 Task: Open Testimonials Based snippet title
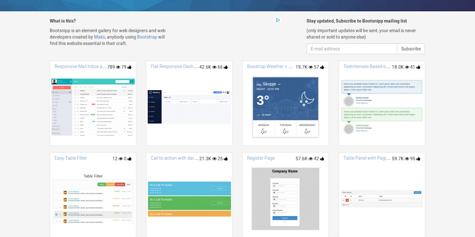367,67
